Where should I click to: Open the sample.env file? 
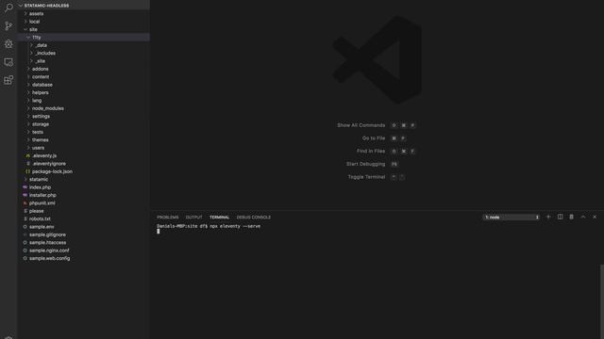click(84, 226)
